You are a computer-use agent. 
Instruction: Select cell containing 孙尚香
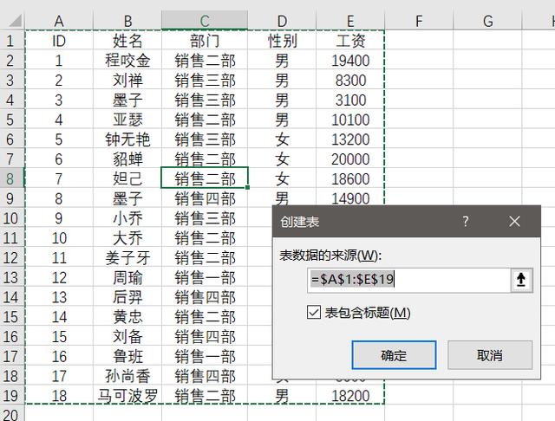click(x=127, y=376)
